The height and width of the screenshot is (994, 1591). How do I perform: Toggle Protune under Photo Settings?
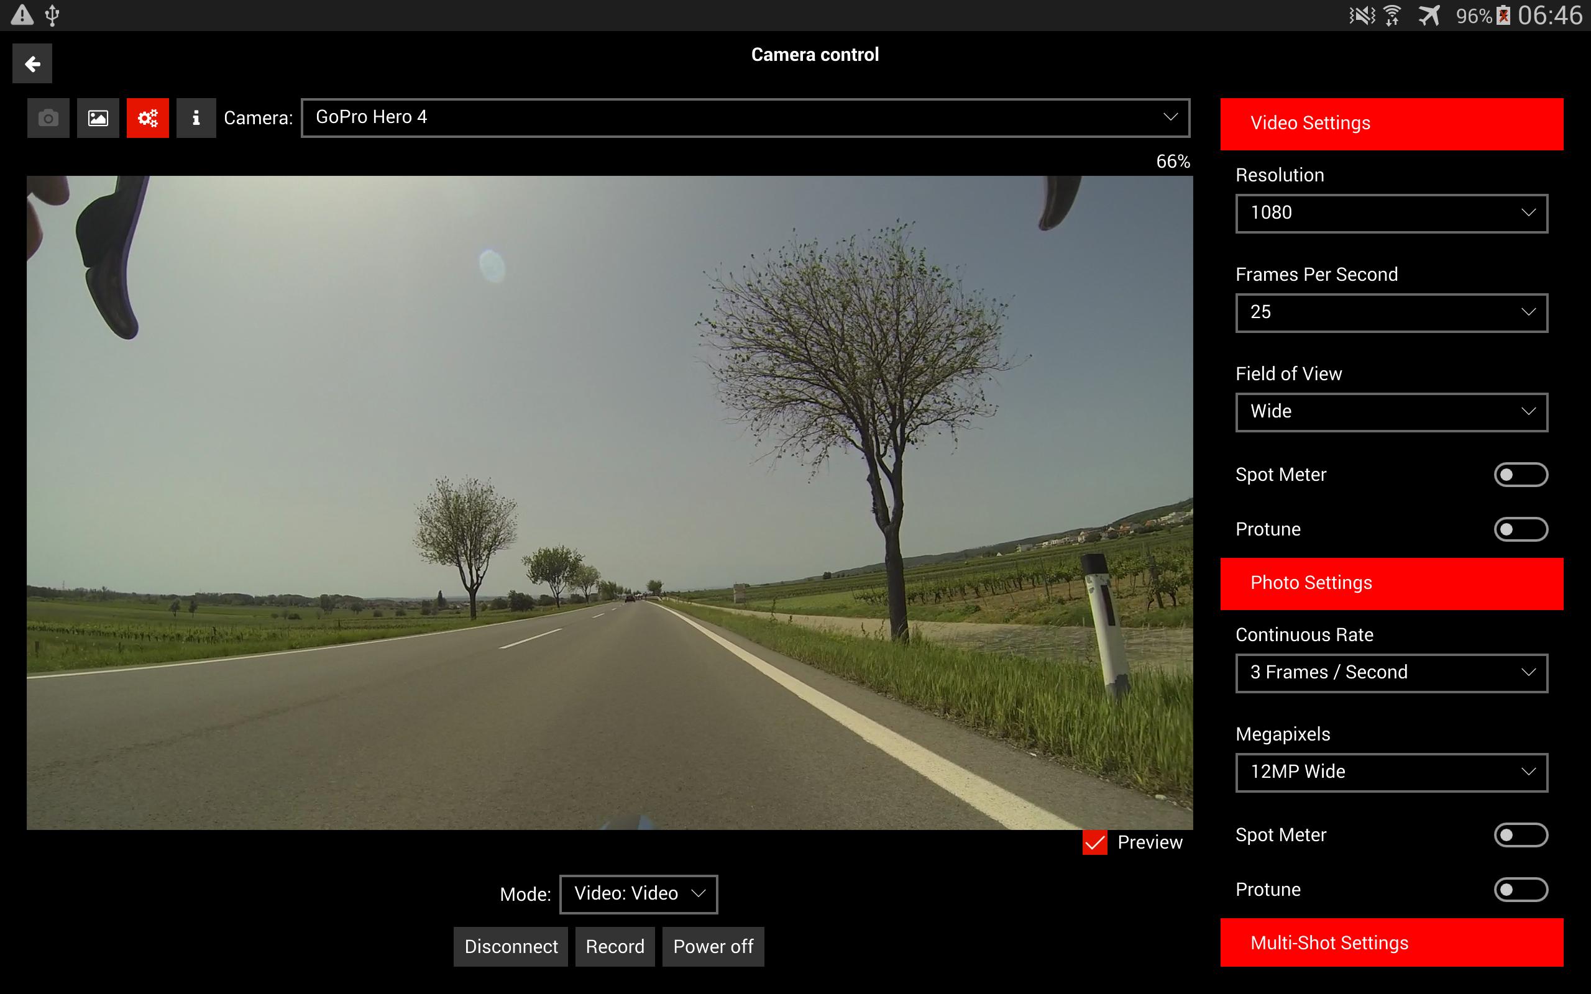[1521, 890]
